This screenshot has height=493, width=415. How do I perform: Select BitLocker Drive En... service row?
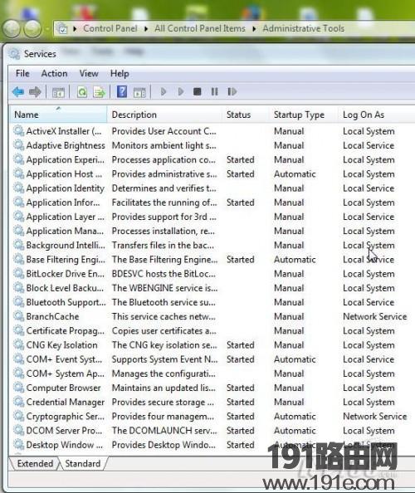[x=212, y=273]
